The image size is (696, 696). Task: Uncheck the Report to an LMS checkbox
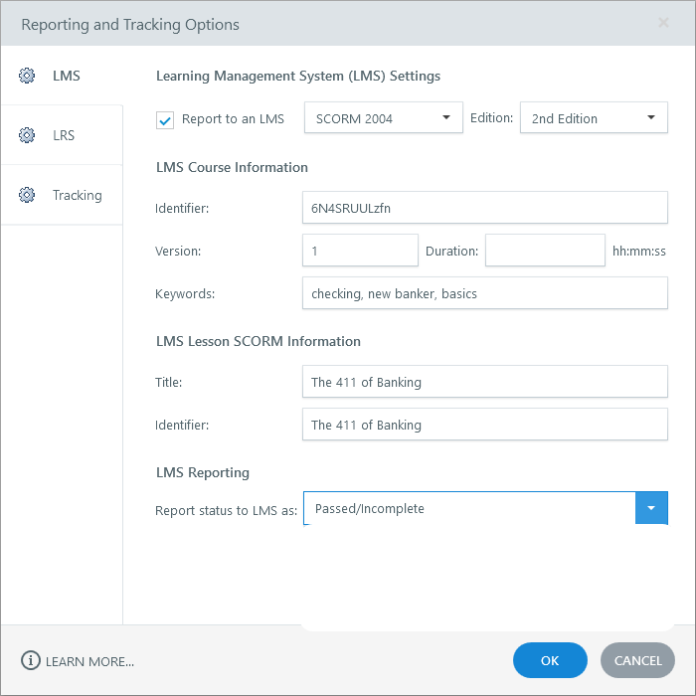pos(165,119)
